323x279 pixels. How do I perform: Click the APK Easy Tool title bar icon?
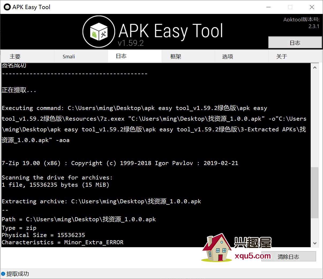[x=7, y=7]
